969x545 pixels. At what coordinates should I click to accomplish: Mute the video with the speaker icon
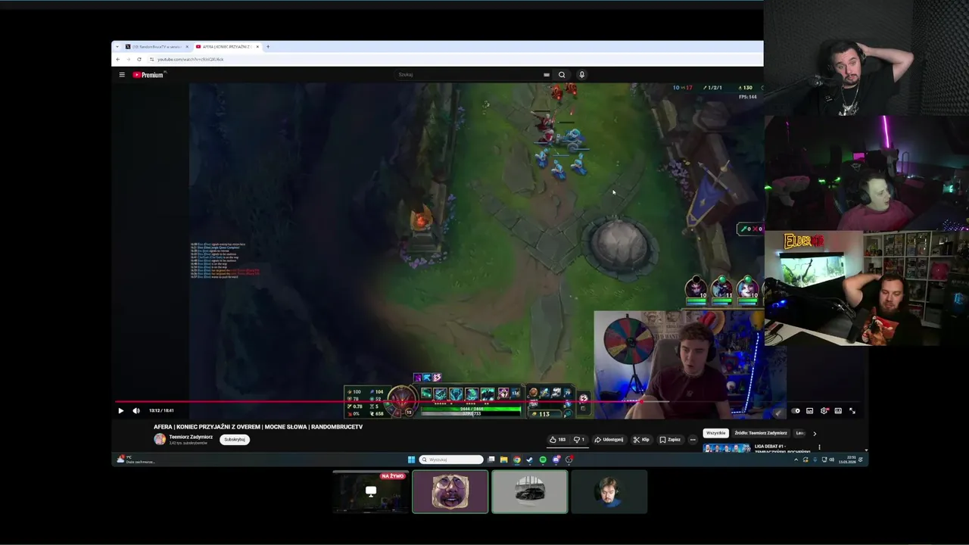point(136,410)
